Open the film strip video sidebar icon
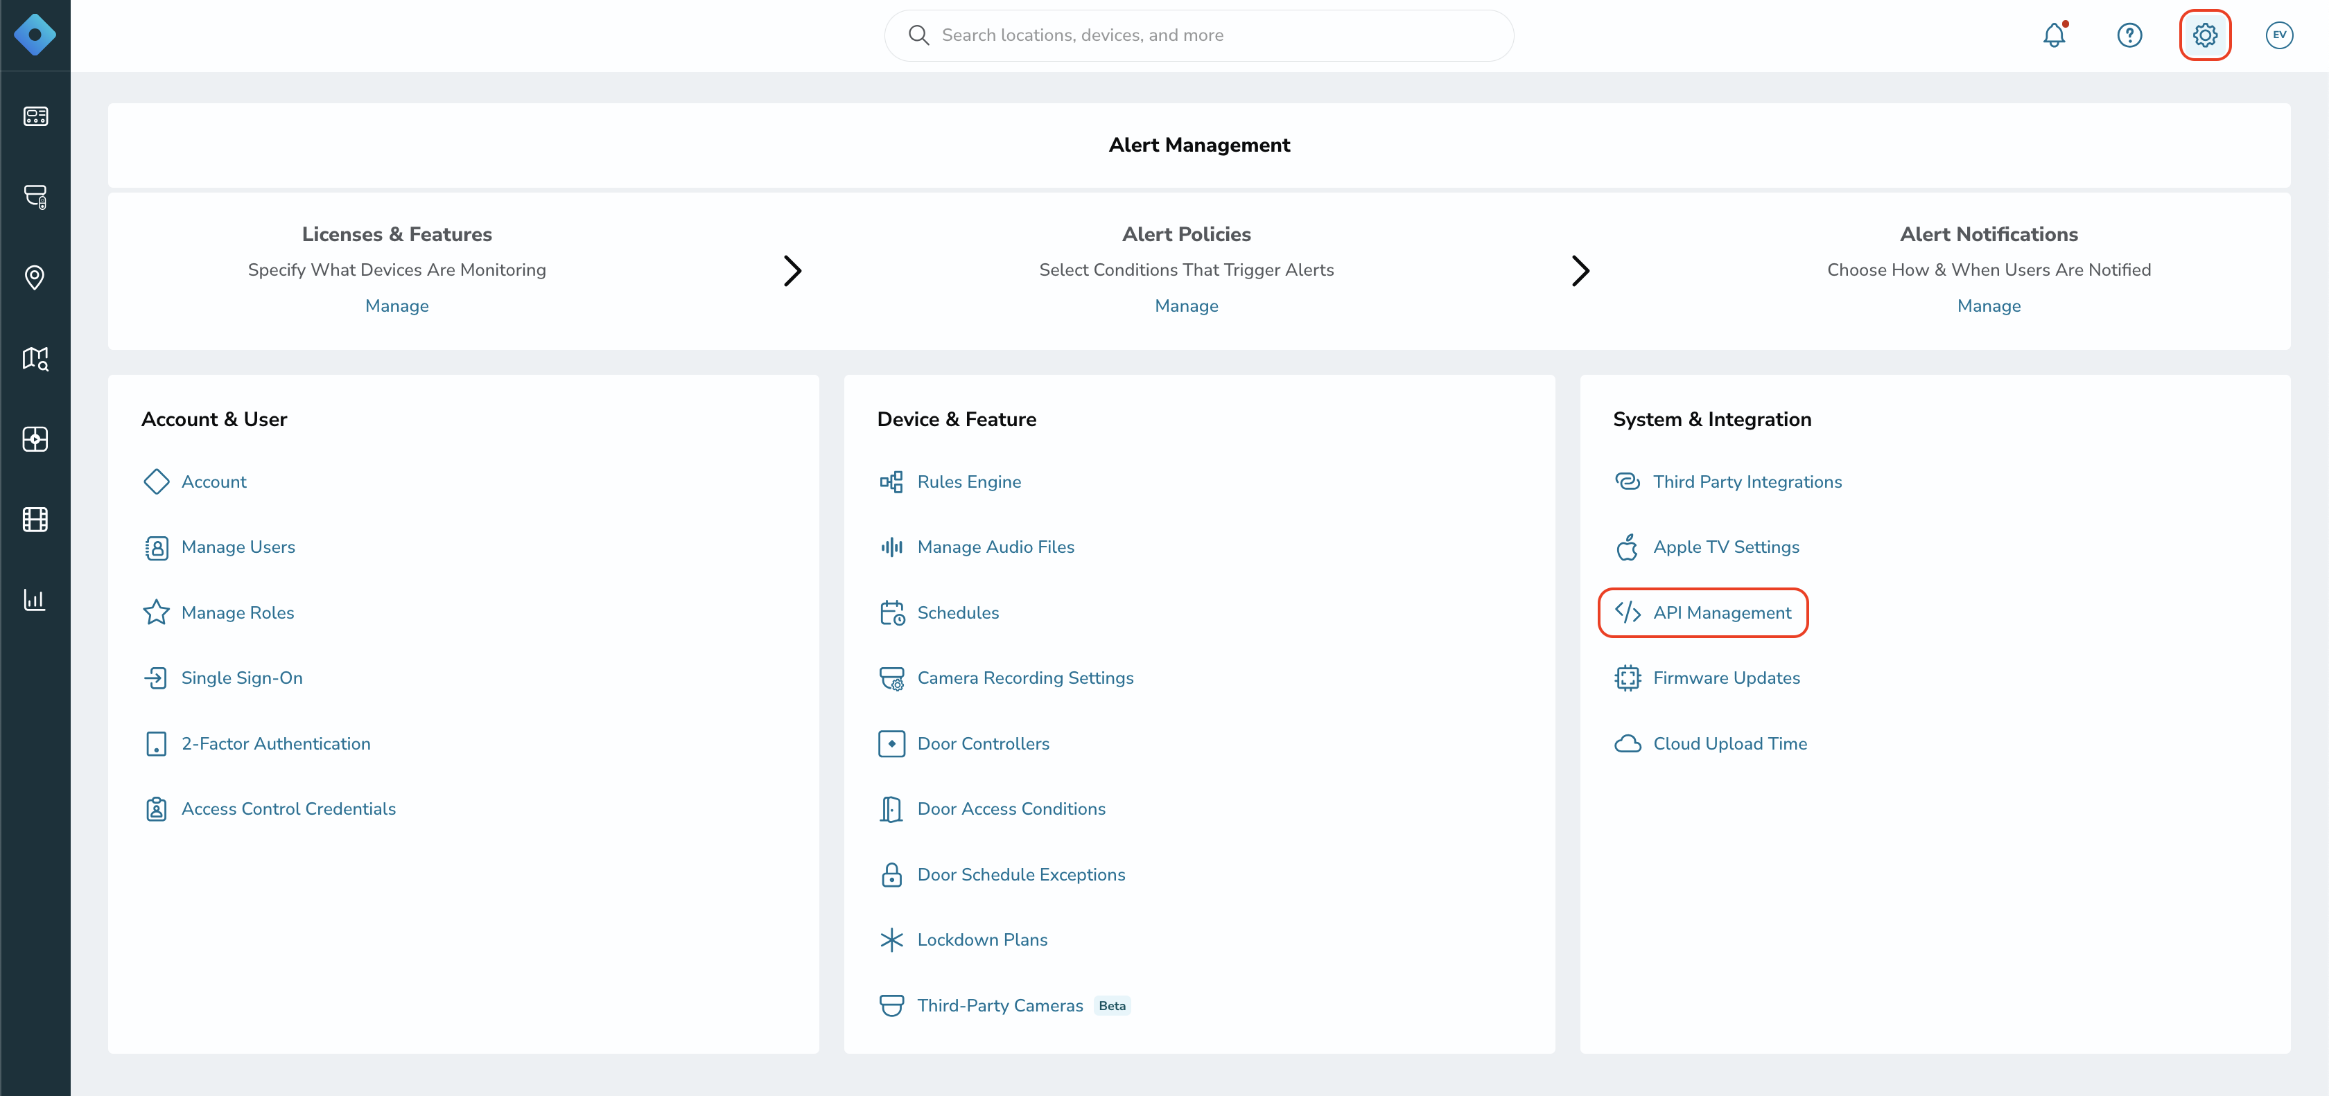Viewport: 2329px width, 1096px height. (x=35, y=520)
